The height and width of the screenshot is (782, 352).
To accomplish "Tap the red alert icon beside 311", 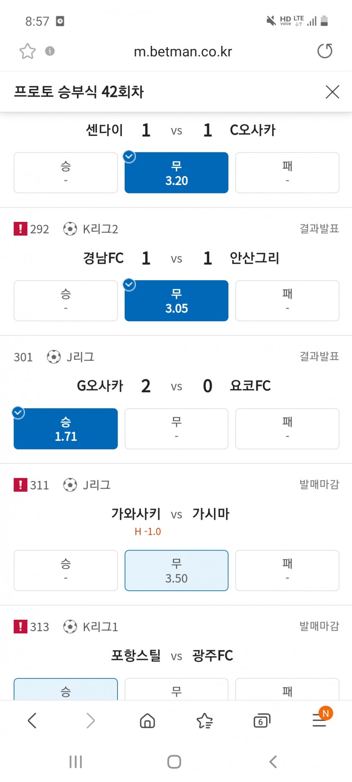I will [x=20, y=485].
